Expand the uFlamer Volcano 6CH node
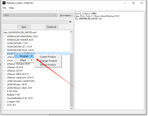The width and height of the screenshot is (148, 116). tap(5, 64)
